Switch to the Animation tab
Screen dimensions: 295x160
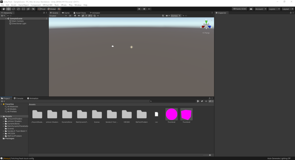pos(33,98)
